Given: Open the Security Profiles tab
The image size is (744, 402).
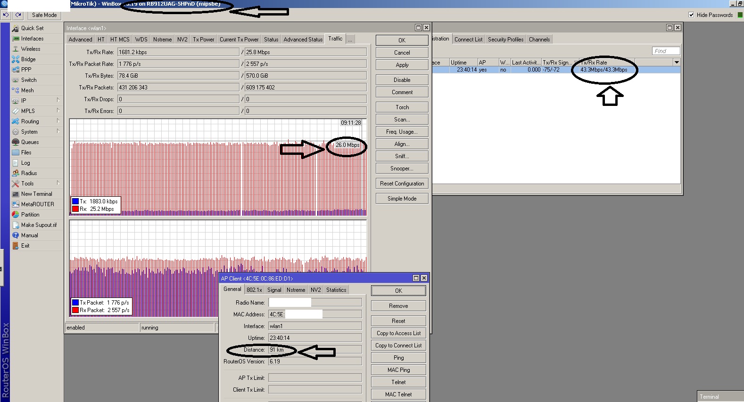Looking at the screenshot, I should [x=505, y=40].
